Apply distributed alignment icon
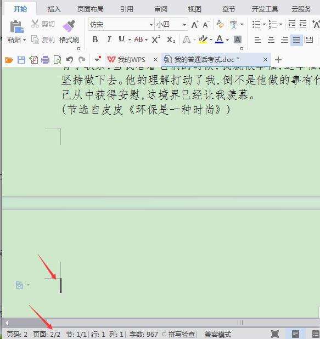This screenshot has width=320, height=339. pos(308,40)
